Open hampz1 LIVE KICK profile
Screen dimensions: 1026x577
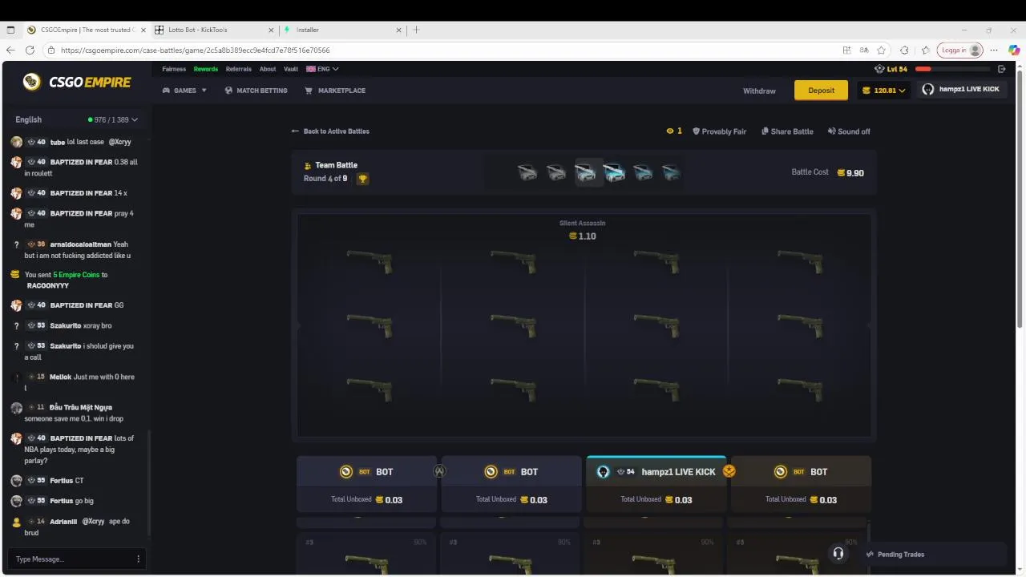(961, 89)
